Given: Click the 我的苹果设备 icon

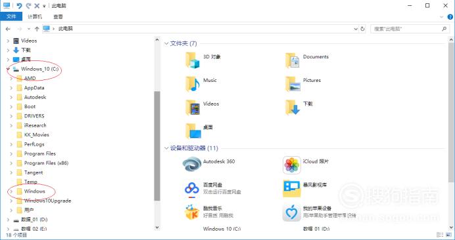Looking at the screenshot, I should [292, 212].
